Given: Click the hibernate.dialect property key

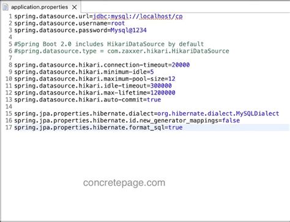Looking at the screenshot, I should coord(84,113).
